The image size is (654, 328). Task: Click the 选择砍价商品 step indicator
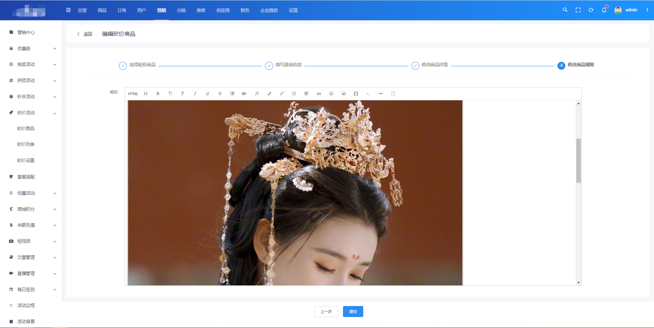pyautogui.click(x=137, y=65)
